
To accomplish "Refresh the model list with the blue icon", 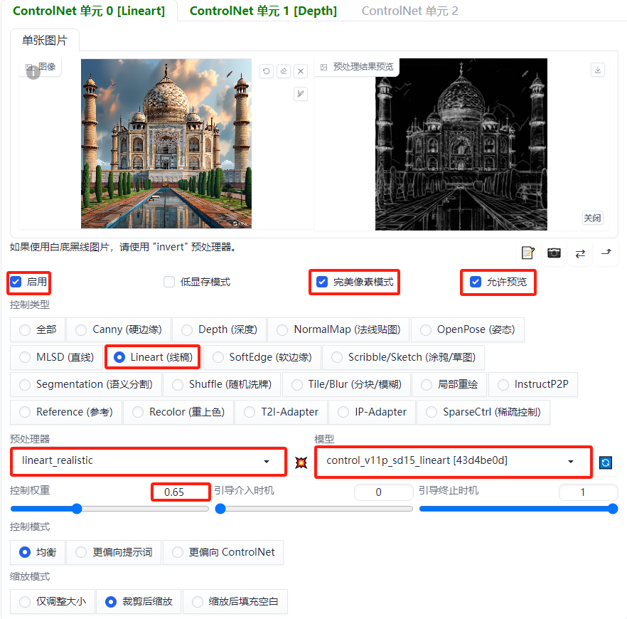I will [x=605, y=462].
